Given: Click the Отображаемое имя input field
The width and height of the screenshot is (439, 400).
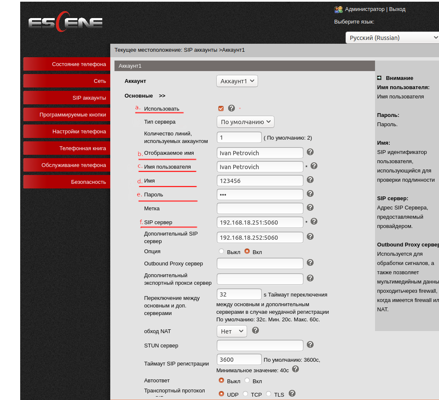Looking at the screenshot, I should tap(260, 153).
